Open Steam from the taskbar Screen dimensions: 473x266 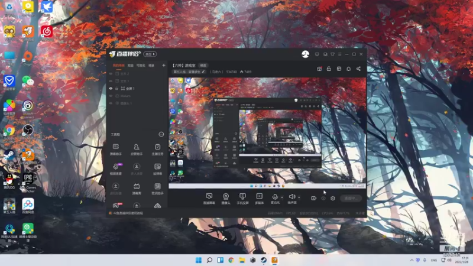(264, 260)
